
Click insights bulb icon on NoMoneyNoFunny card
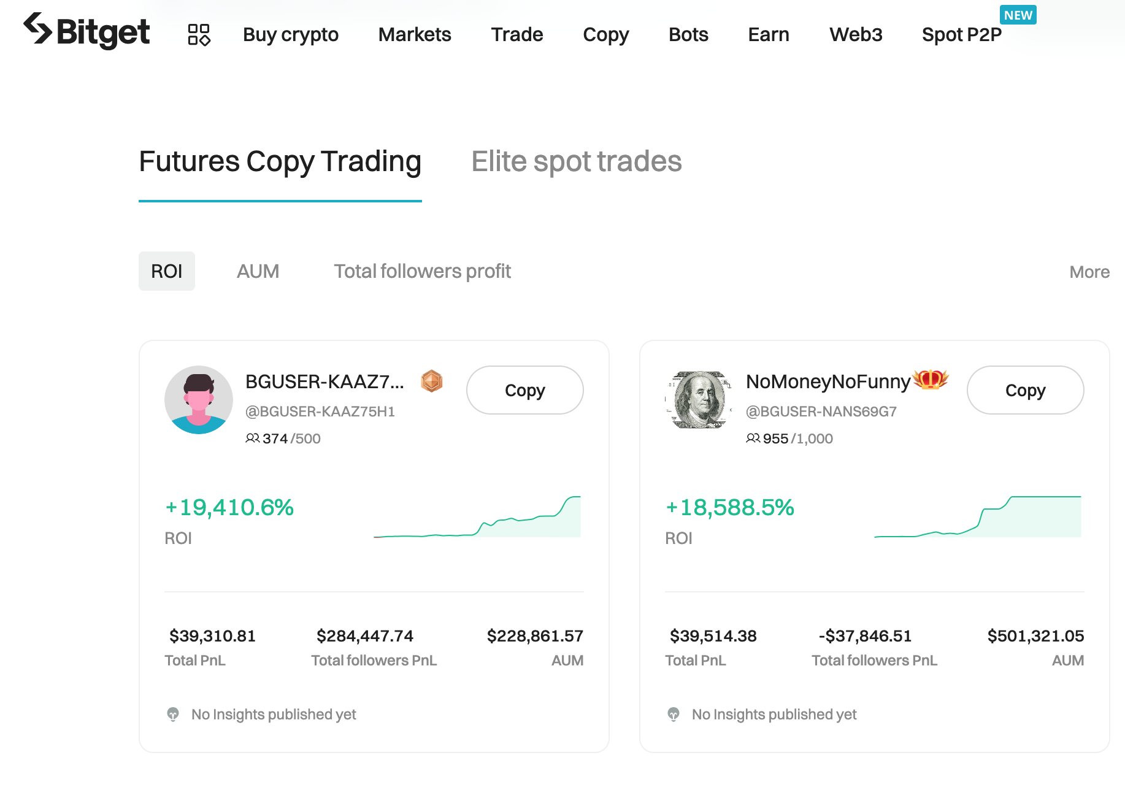(674, 714)
